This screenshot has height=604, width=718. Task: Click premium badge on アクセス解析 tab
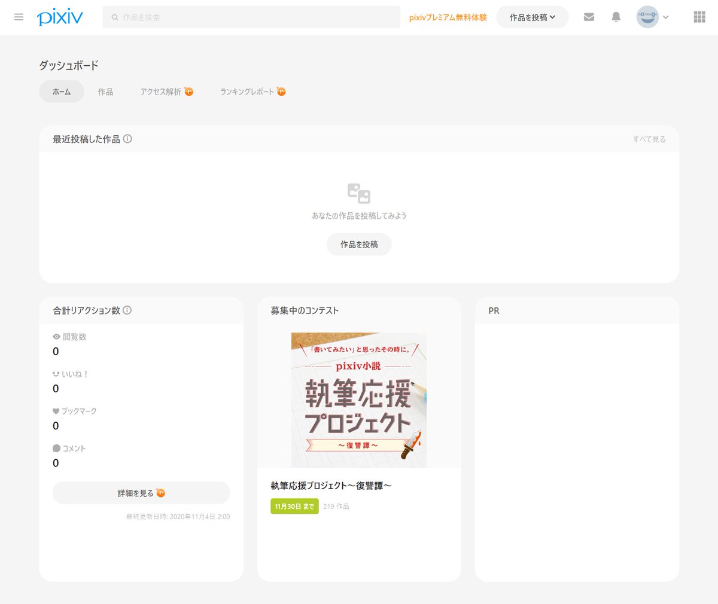(189, 91)
